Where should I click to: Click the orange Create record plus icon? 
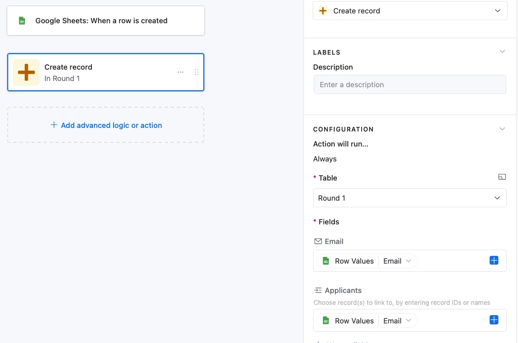click(x=26, y=72)
